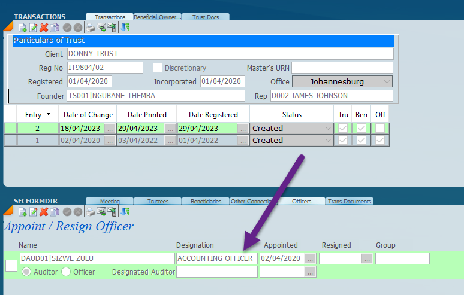Click the email icon in SECFORMDIR toolbar
The width and height of the screenshot is (464, 295).
coord(101,212)
